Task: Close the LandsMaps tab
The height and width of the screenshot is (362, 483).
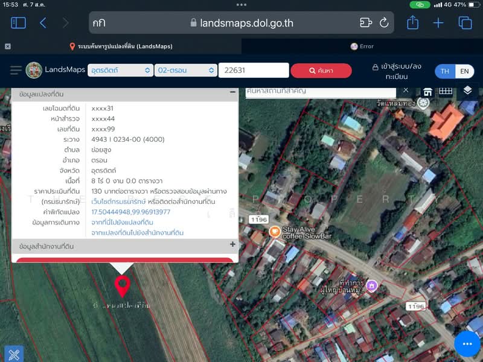Action: [x=8, y=46]
